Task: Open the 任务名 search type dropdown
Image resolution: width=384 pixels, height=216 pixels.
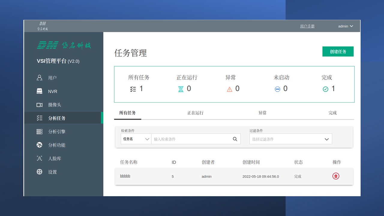Action: (x=136, y=139)
